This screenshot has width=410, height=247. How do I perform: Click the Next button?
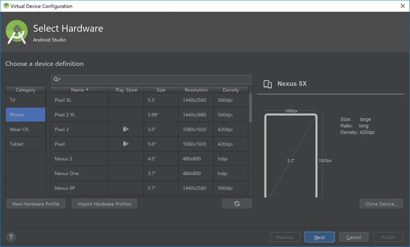click(x=319, y=237)
